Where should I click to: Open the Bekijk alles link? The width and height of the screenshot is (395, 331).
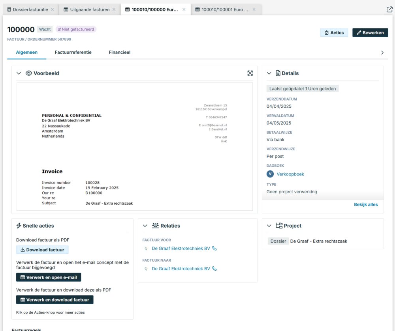click(366, 204)
